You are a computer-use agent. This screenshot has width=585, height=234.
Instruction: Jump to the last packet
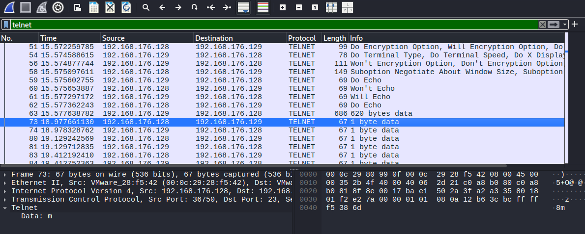tap(227, 7)
